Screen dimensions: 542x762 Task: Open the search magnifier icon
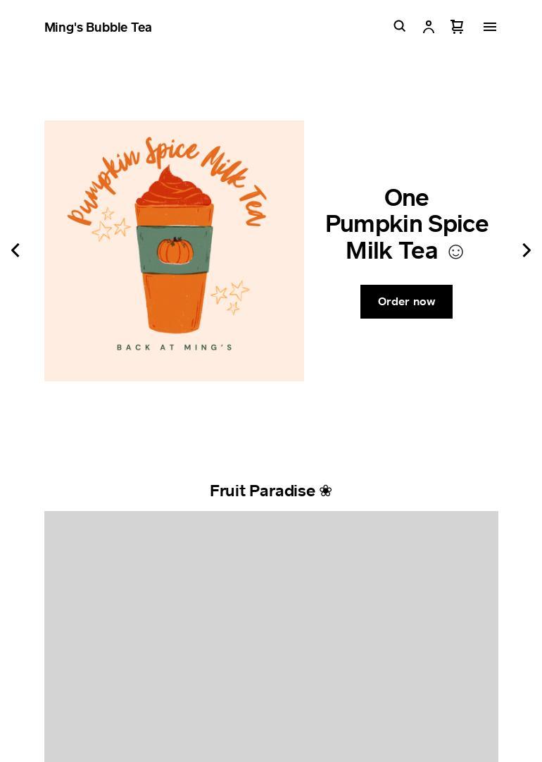pyautogui.click(x=399, y=26)
